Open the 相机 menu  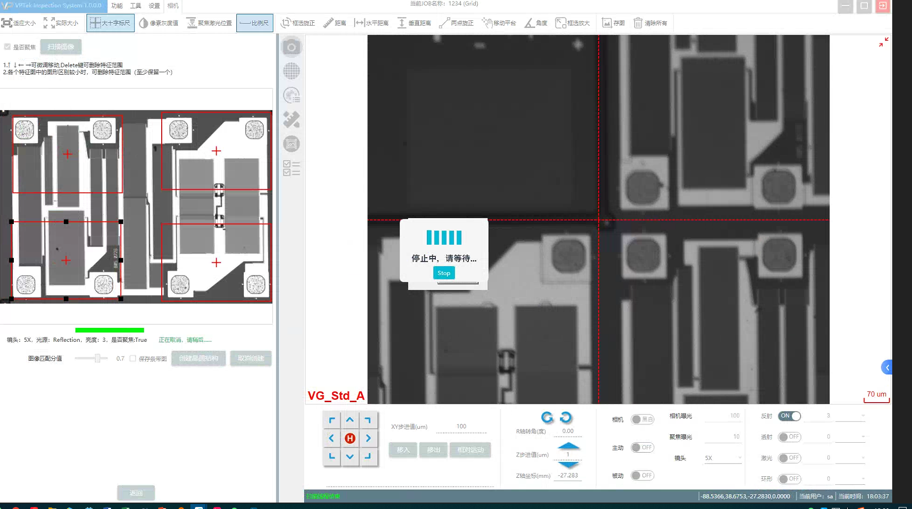click(173, 5)
